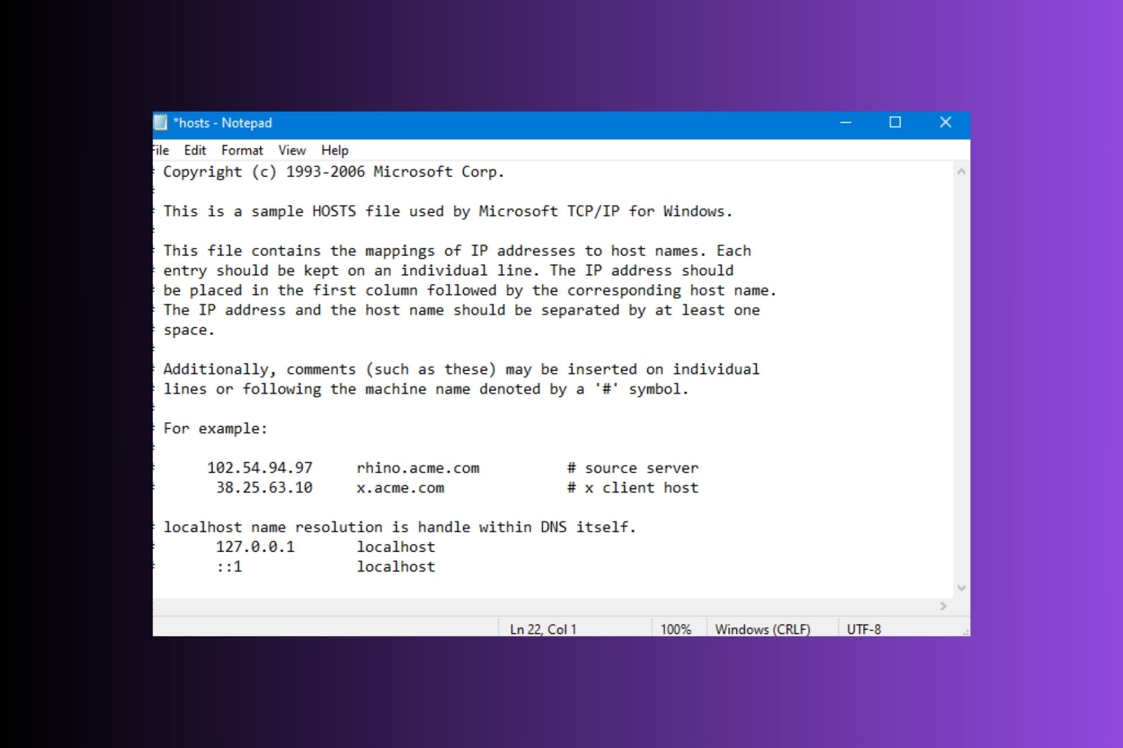Click the maximize button
Screen dimensions: 1123x748
(x=895, y=123)
